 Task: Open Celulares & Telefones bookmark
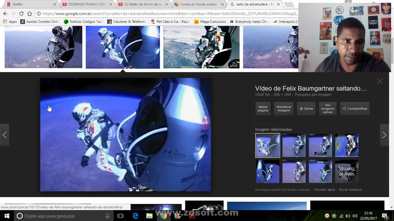[127, 21]
